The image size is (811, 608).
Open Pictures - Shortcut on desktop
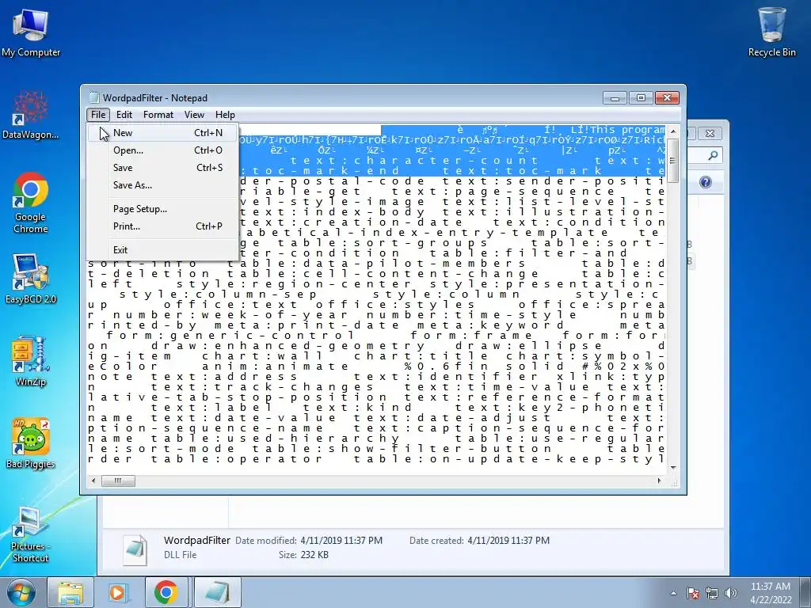coord(31,534)
